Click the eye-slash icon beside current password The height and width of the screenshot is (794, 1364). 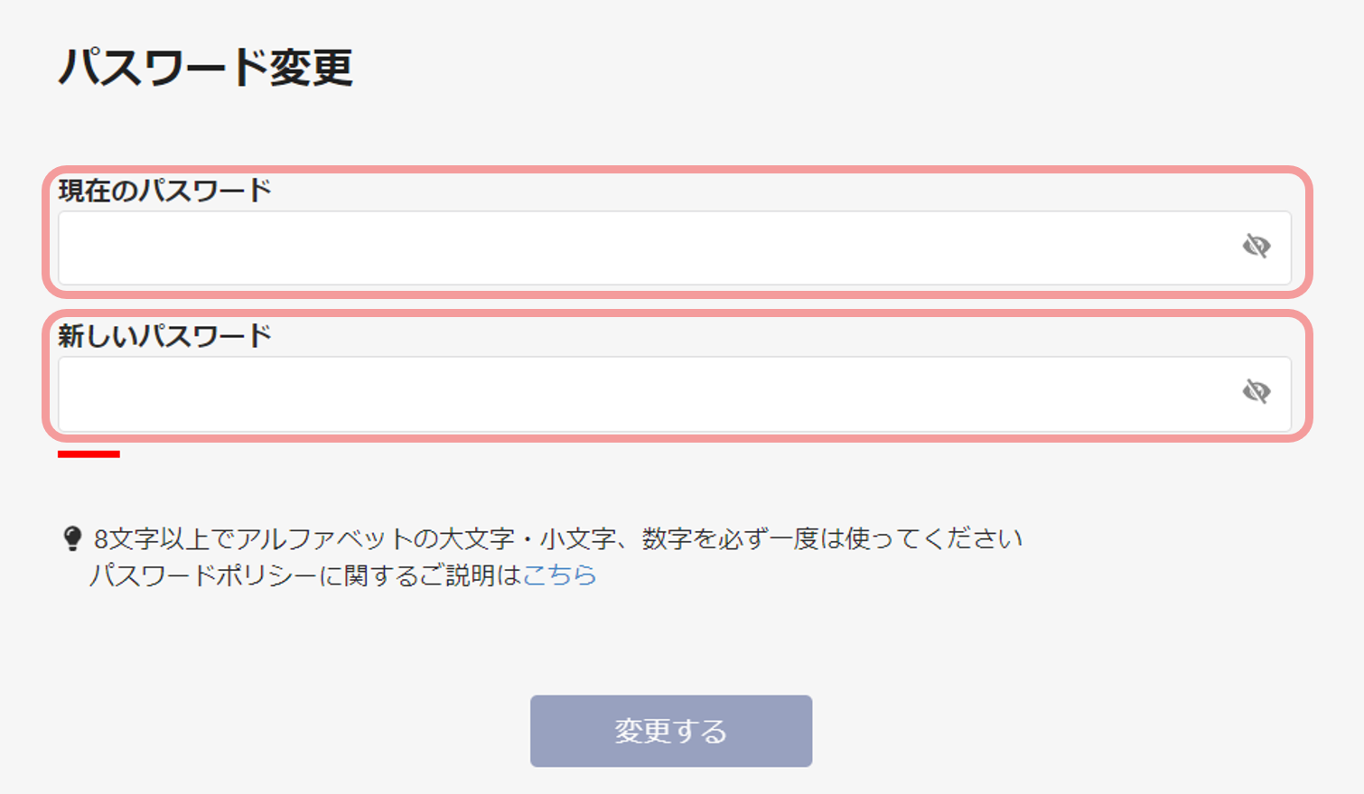pos(1257,246)
